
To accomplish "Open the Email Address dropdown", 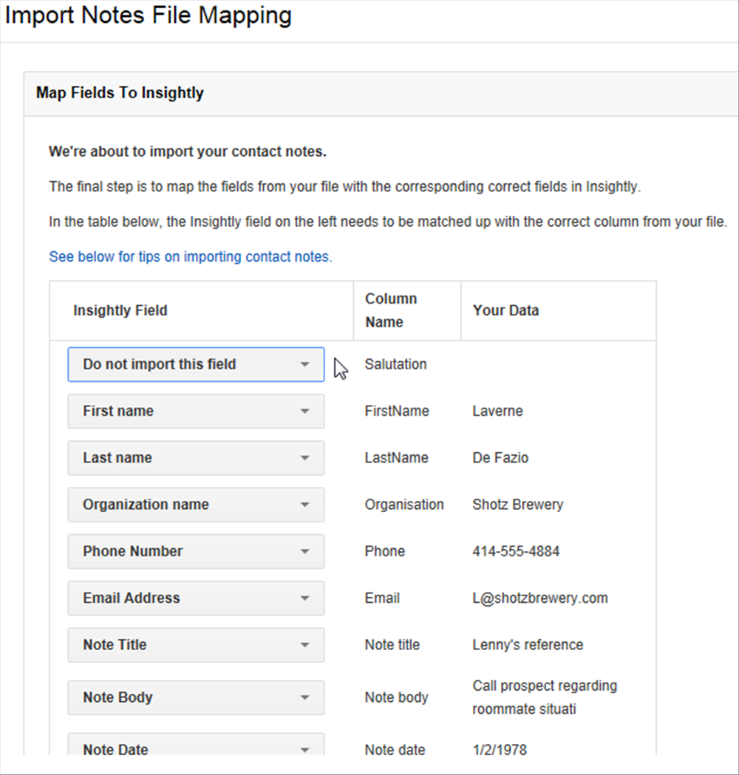I will point(196,598).
